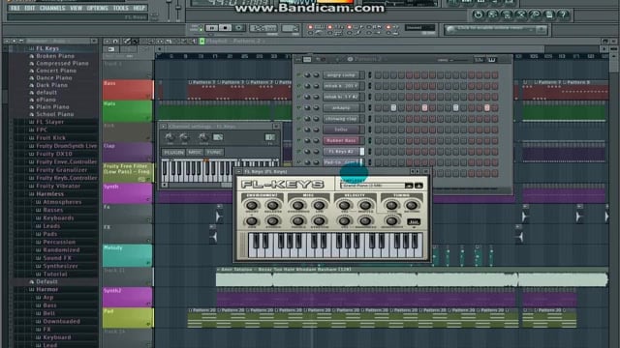Mute the Rubber Bass channel LED
This screenshot has width=620, height=348.
(x=299, y=140)
